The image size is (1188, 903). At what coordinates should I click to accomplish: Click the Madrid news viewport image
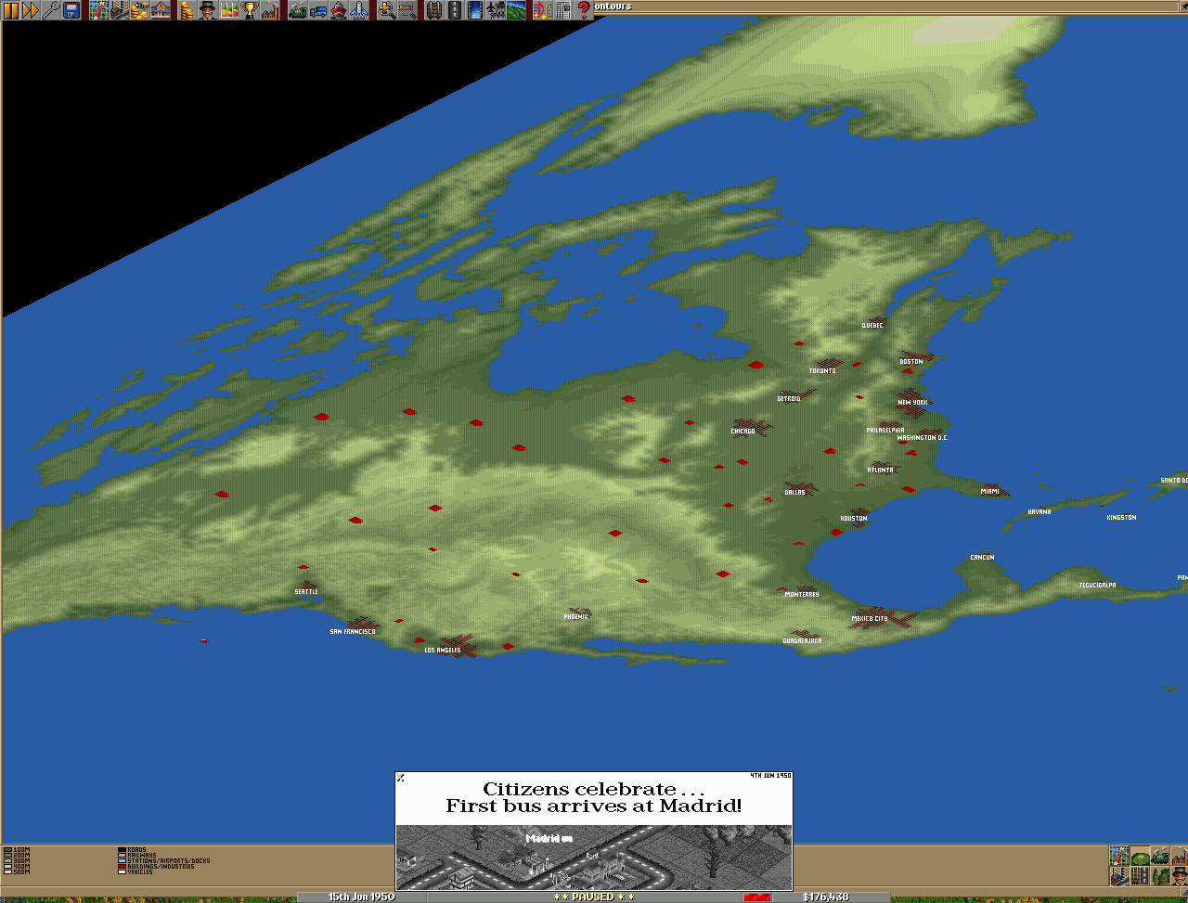[x=594, y=858]
